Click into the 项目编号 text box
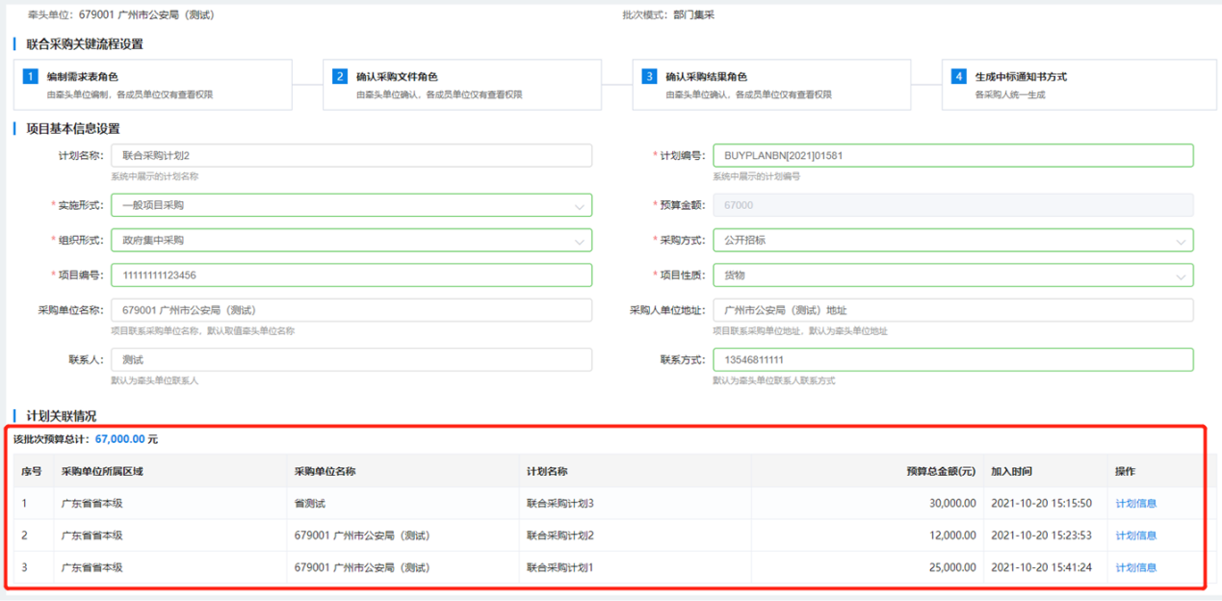Image resolution: width=1222 pixels, height=601 pixels. (351, 275)
